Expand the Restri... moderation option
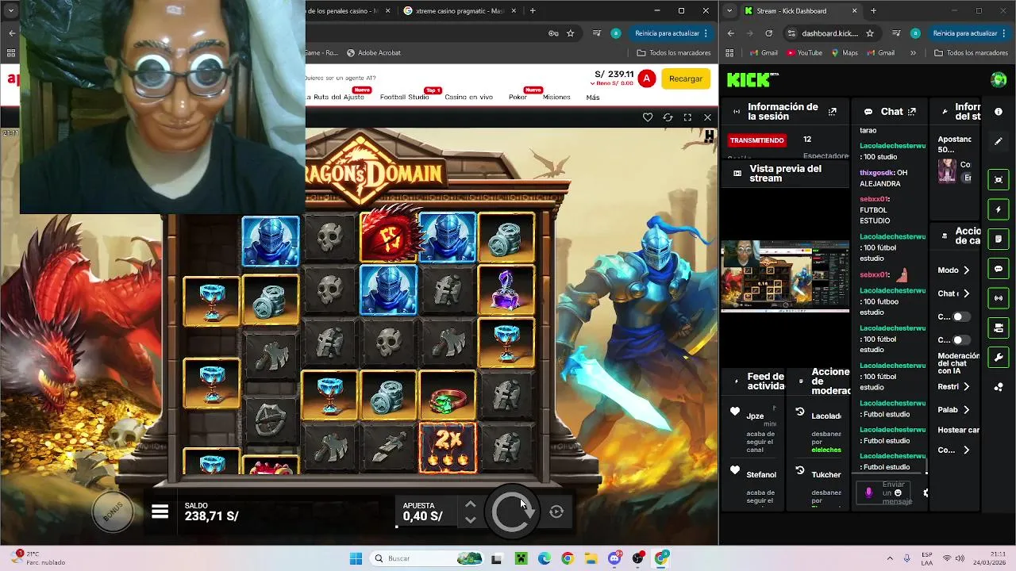 click(954, 387)
